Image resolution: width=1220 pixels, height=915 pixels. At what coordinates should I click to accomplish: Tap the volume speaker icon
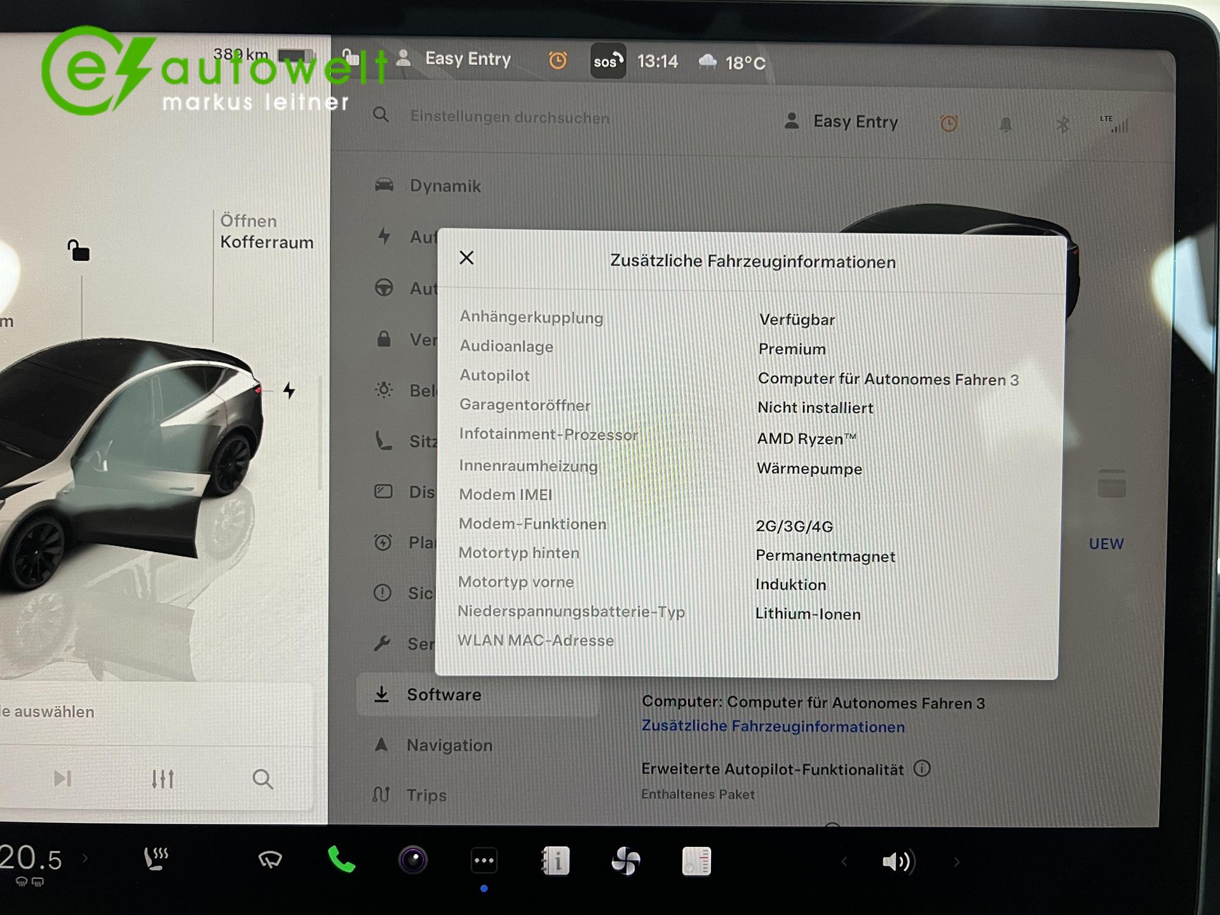tap(898, 862)
